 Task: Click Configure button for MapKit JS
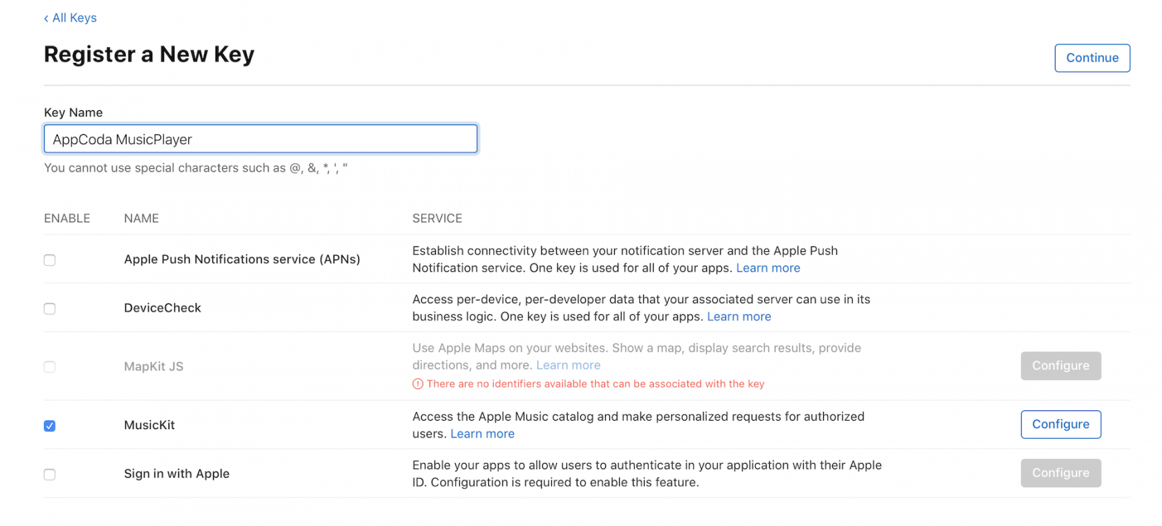[x=1060, y=365]
